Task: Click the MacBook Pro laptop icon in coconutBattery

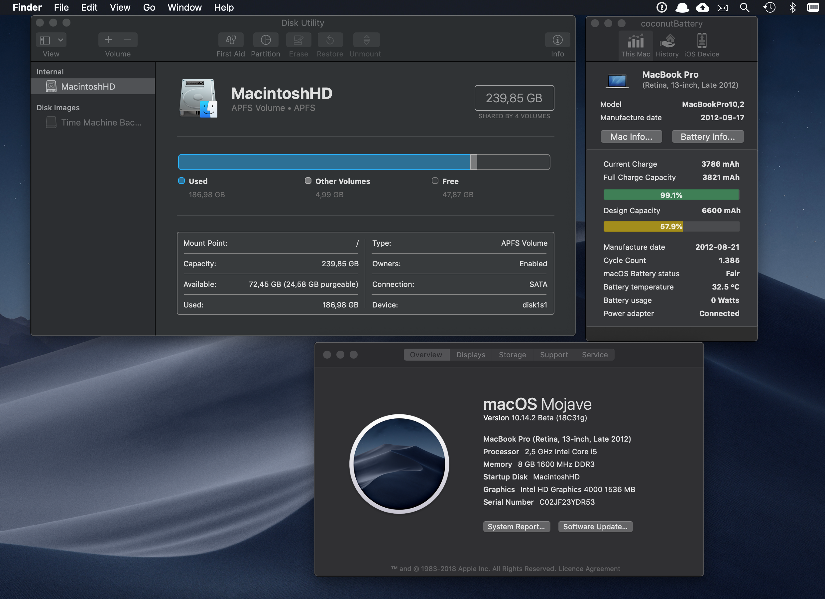Action: coord(617,81)
